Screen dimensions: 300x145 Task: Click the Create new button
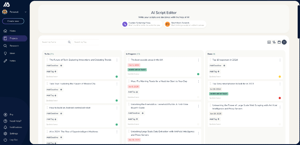click(13, 21)
